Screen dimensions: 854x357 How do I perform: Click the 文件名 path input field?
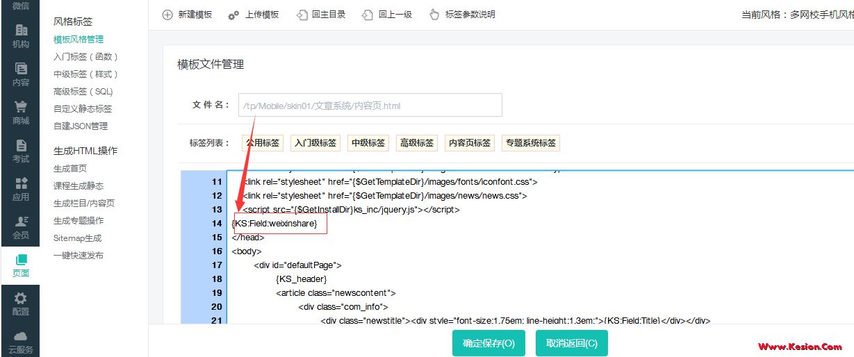pyautogui.click(x=370, y=105)
